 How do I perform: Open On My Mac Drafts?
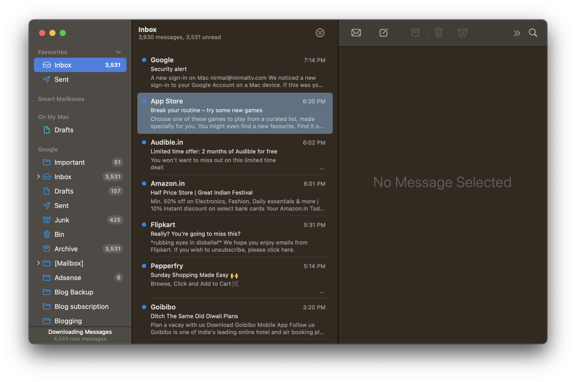point(80,130)
